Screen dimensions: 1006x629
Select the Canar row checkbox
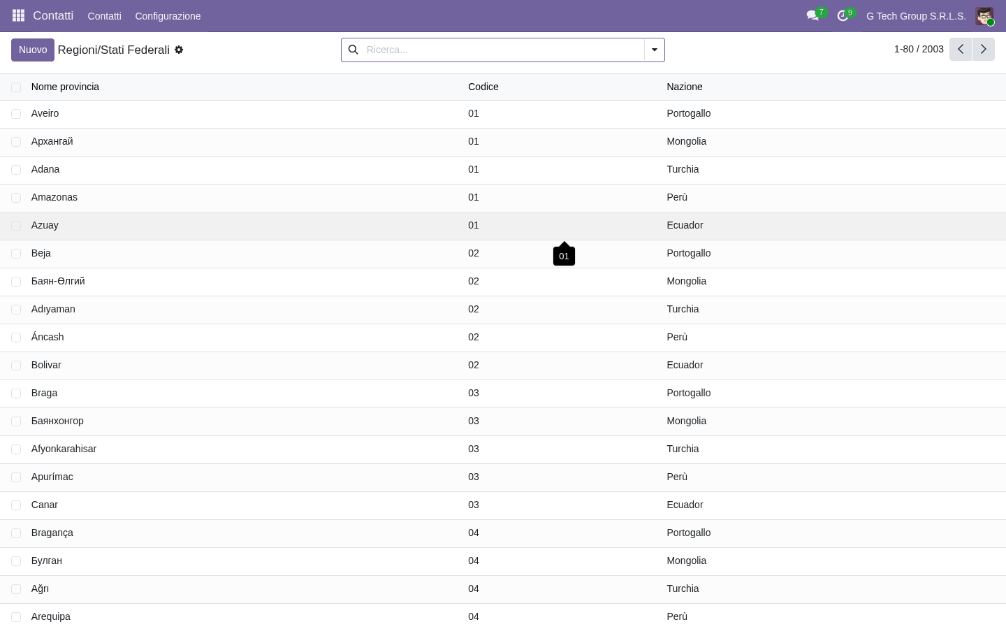[16, 505]
